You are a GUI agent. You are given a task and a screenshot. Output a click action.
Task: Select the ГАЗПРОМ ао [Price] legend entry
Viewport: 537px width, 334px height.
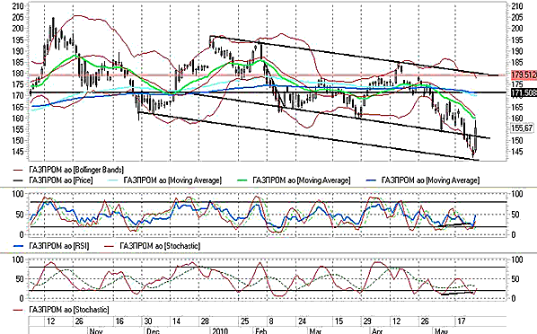(53, 180)
